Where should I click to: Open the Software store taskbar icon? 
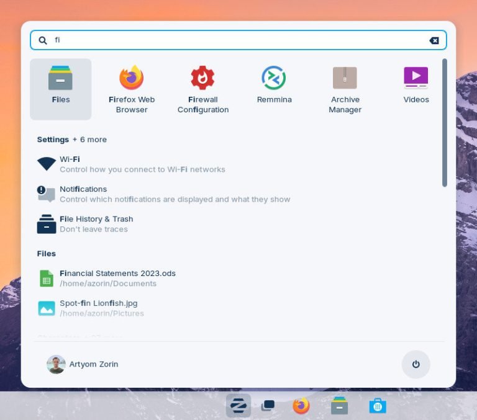378,406
